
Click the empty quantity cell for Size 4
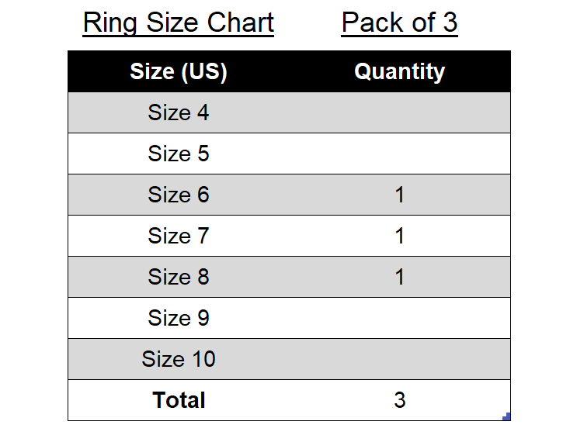(399, 113)
